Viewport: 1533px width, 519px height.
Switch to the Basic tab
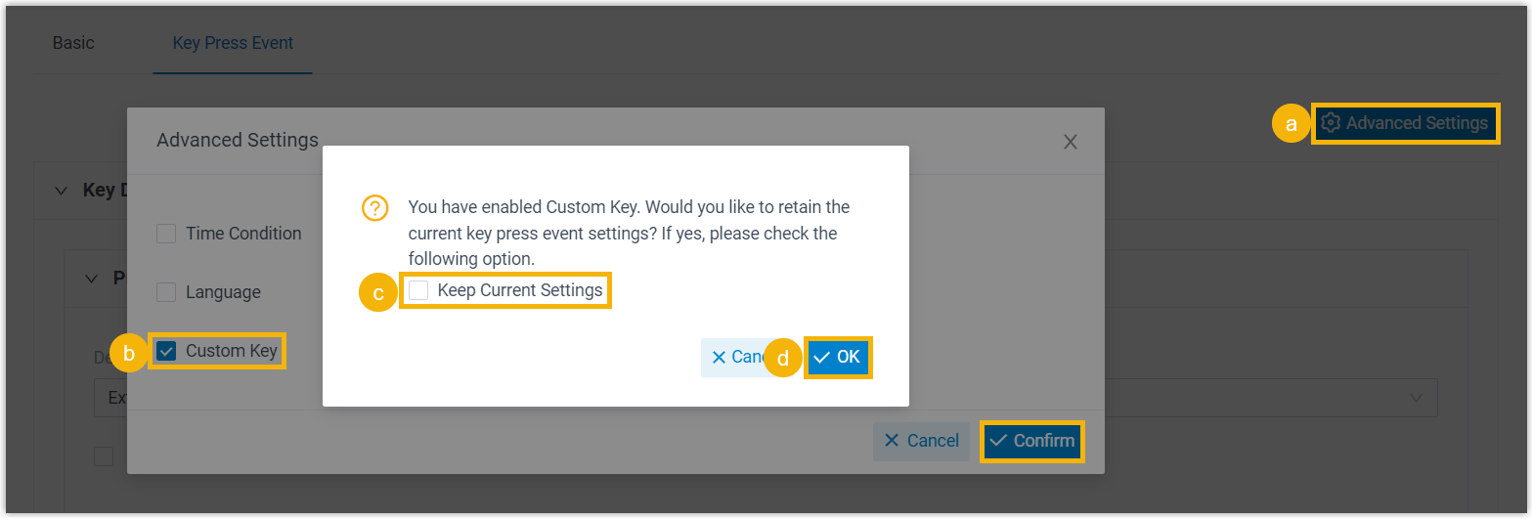(73, 43)
